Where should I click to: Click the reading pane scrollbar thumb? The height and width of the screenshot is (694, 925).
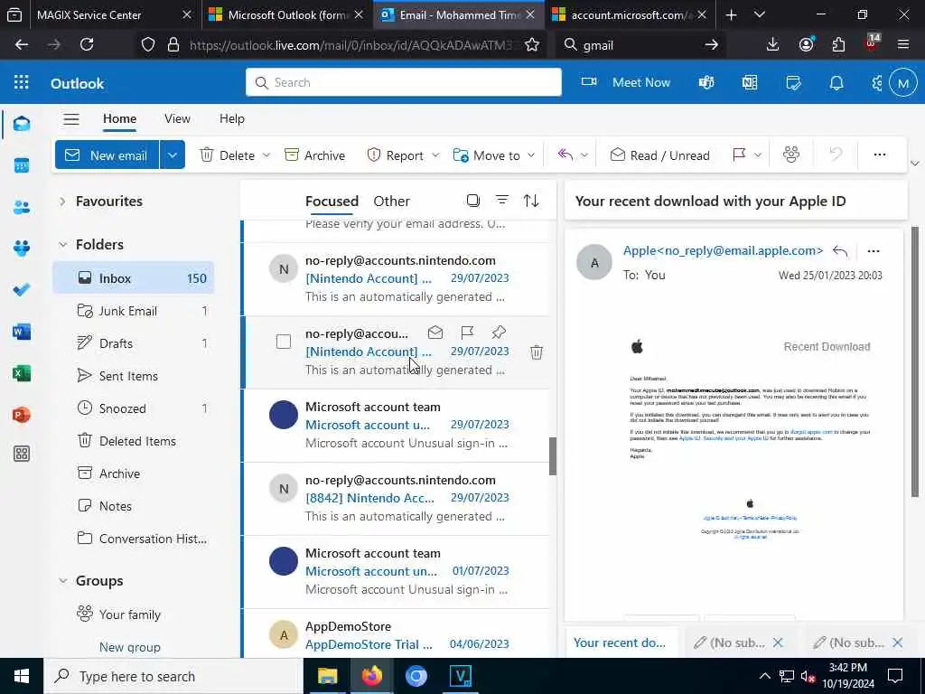914,361
